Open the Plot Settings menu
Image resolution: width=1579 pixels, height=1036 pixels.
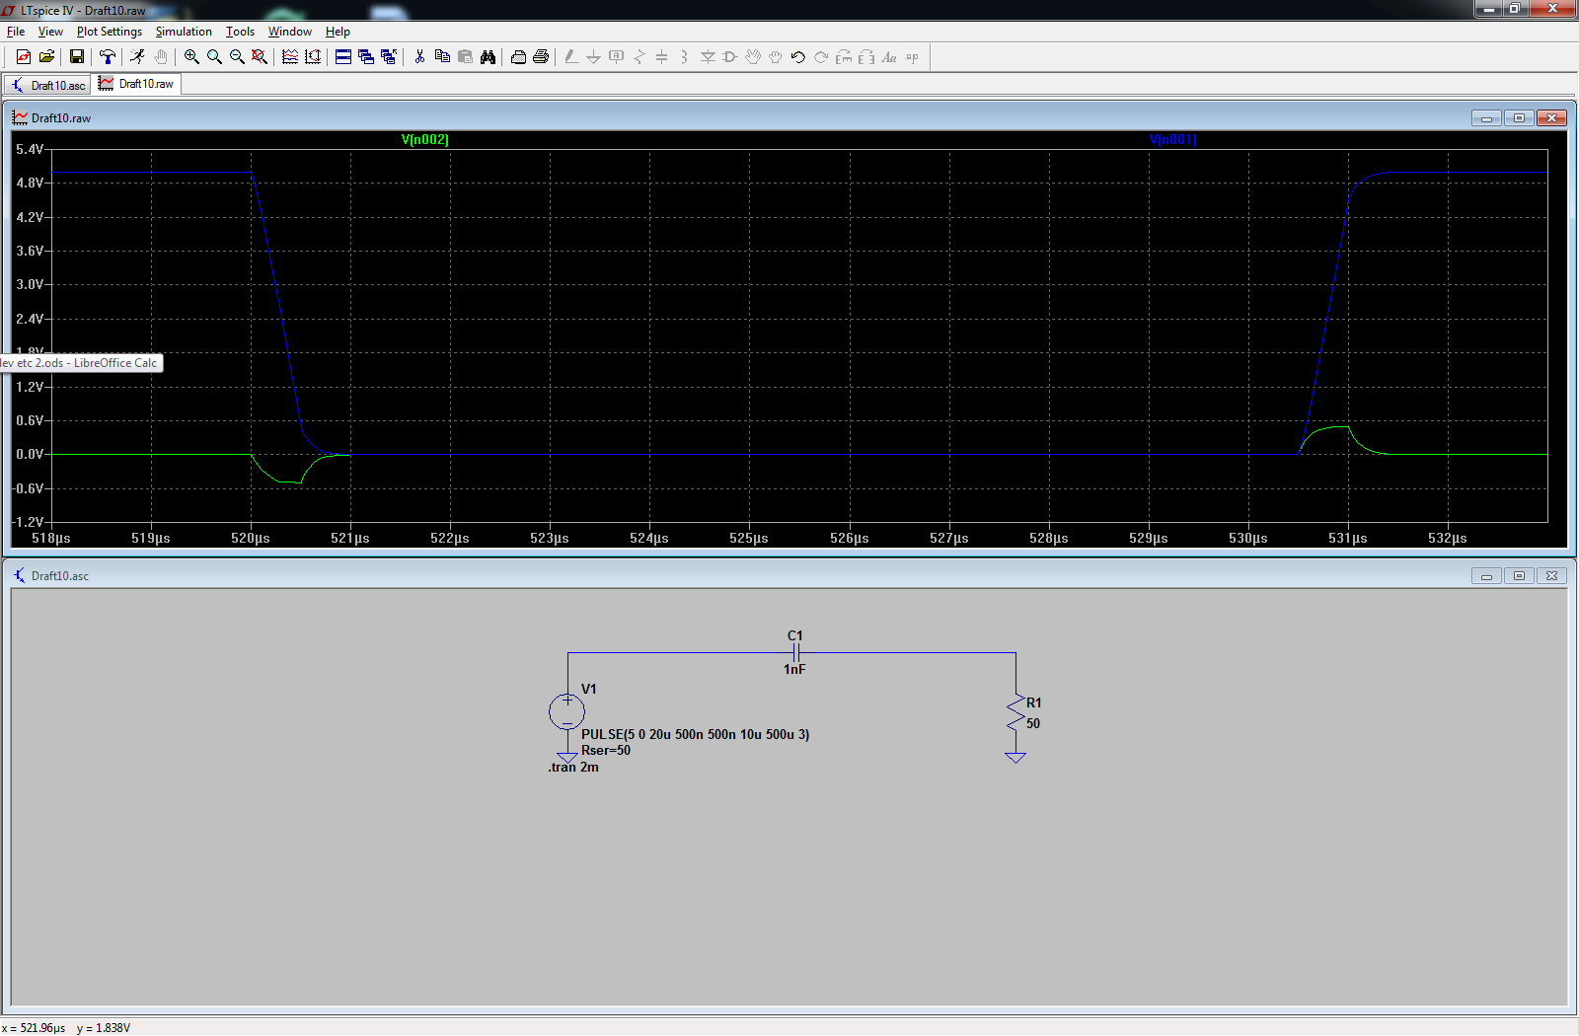pyautogui.click(x=110, y=32)
